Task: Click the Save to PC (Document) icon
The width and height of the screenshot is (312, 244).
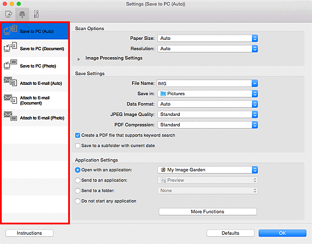Action: (10, 47)
